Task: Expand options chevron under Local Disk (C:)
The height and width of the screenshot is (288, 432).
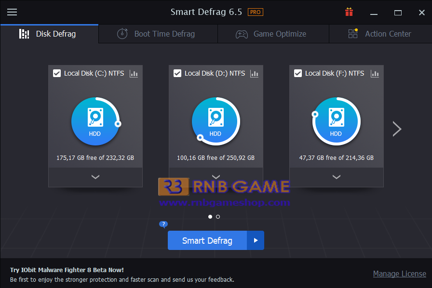Action: (x=95, y=177)
